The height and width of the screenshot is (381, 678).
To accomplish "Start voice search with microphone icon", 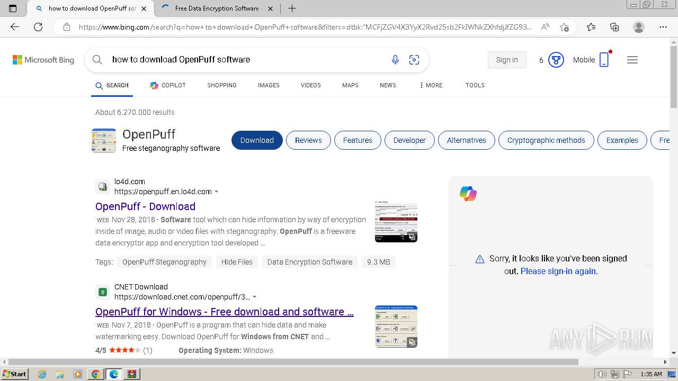I will click(395, 60).
